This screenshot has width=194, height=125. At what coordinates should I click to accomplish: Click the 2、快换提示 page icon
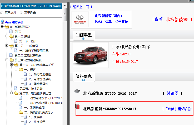coord(25,122)
